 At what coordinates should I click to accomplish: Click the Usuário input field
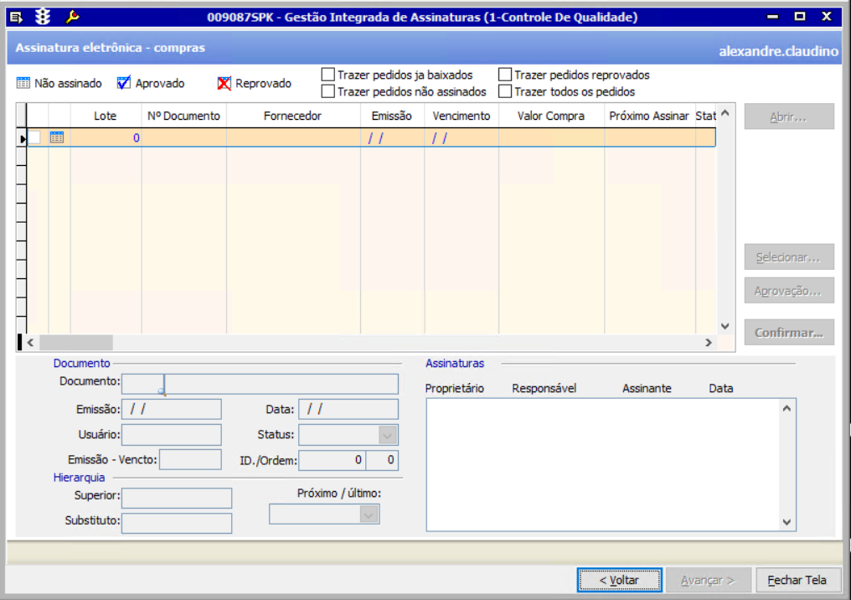172,434
